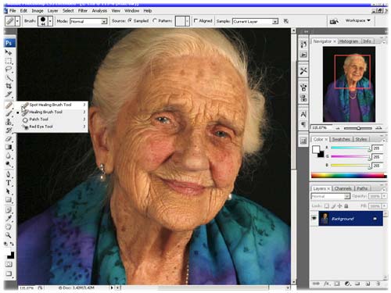Screen dimensions: 391x293
Task: Choose Spot Healing Brush Tool from flyout
Action: (x=50, y=105)
